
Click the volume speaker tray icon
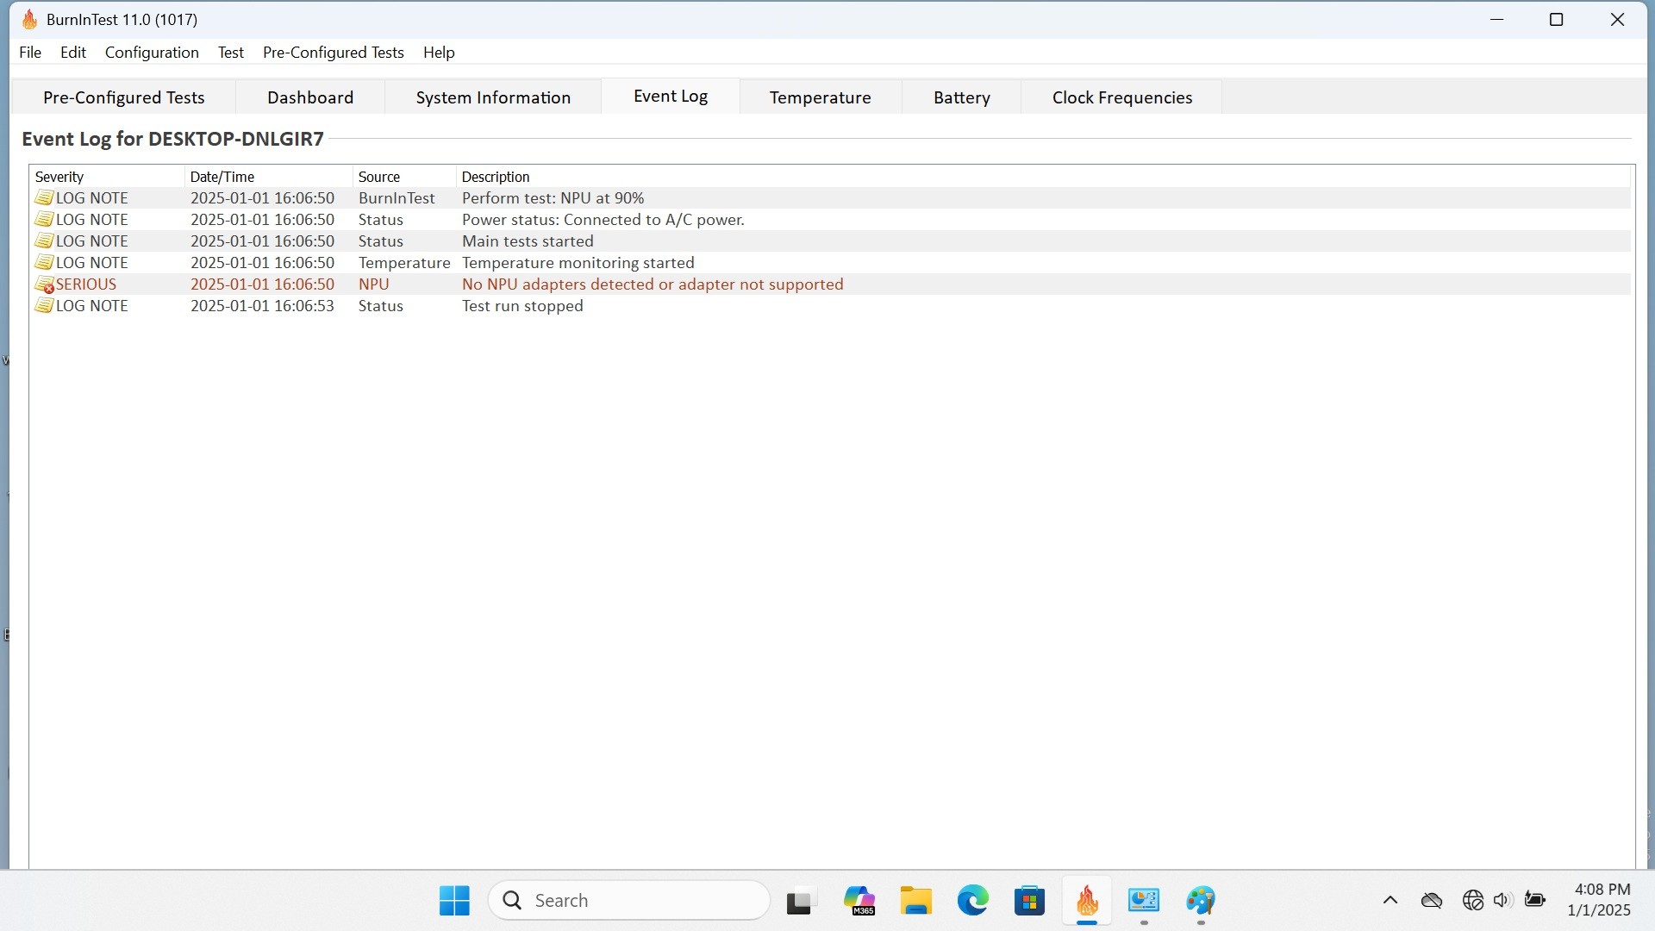click(1503, 901)
